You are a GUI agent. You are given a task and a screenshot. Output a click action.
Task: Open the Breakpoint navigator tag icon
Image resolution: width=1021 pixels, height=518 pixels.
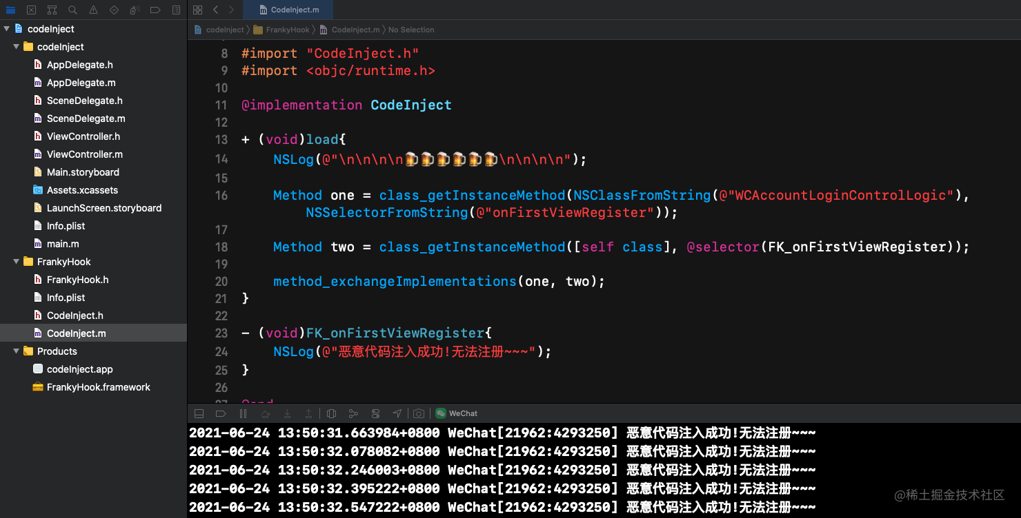(x=155, y=10)
